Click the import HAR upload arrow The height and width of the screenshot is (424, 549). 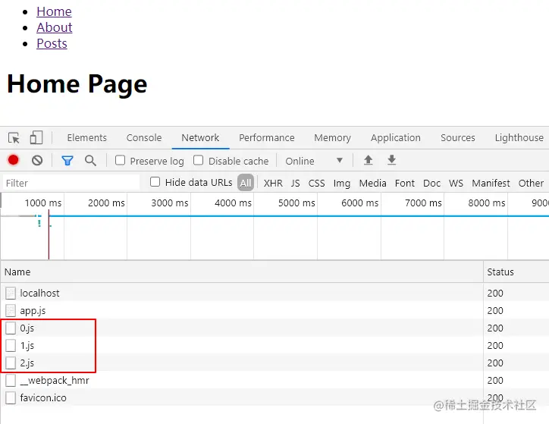click(368, 160)
